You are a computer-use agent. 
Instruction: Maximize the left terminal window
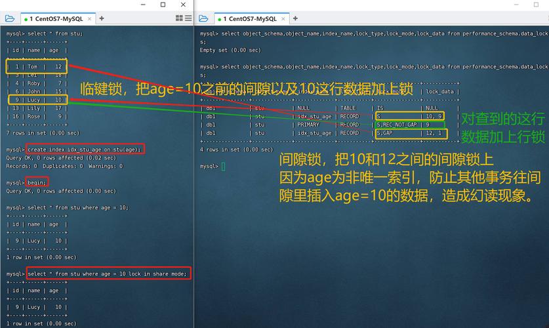tap(163, 5)
